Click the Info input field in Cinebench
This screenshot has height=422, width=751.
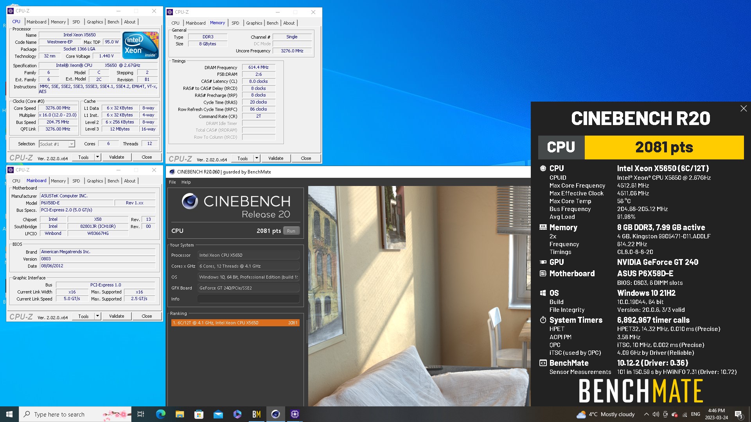tap(248, 299)
